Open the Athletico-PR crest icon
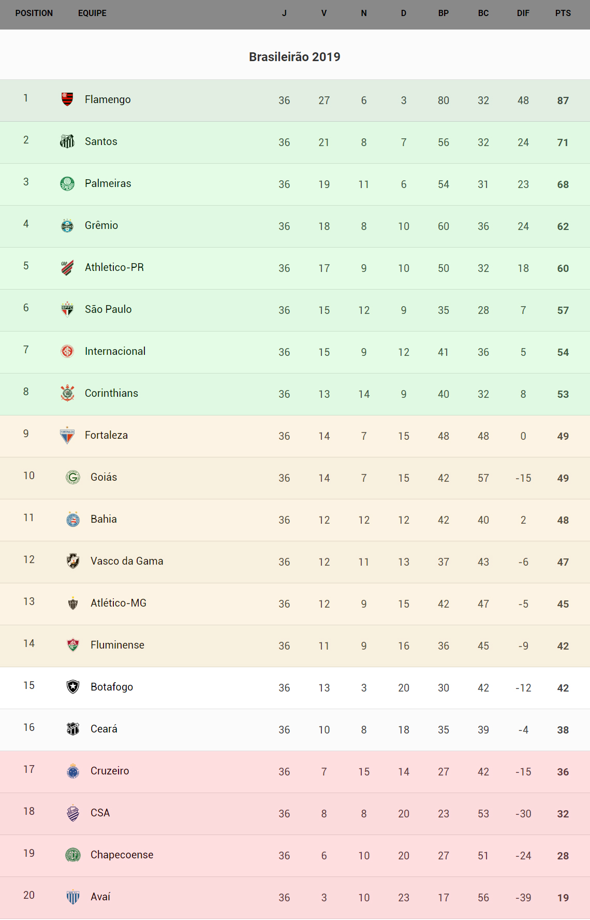The height and width of the screenshot is (920, 590). [x=67, y=267]
